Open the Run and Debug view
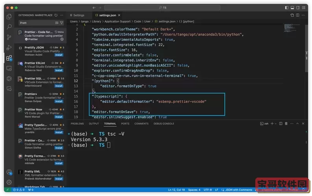Screen dimensions: 312x196 pos(9,47)
